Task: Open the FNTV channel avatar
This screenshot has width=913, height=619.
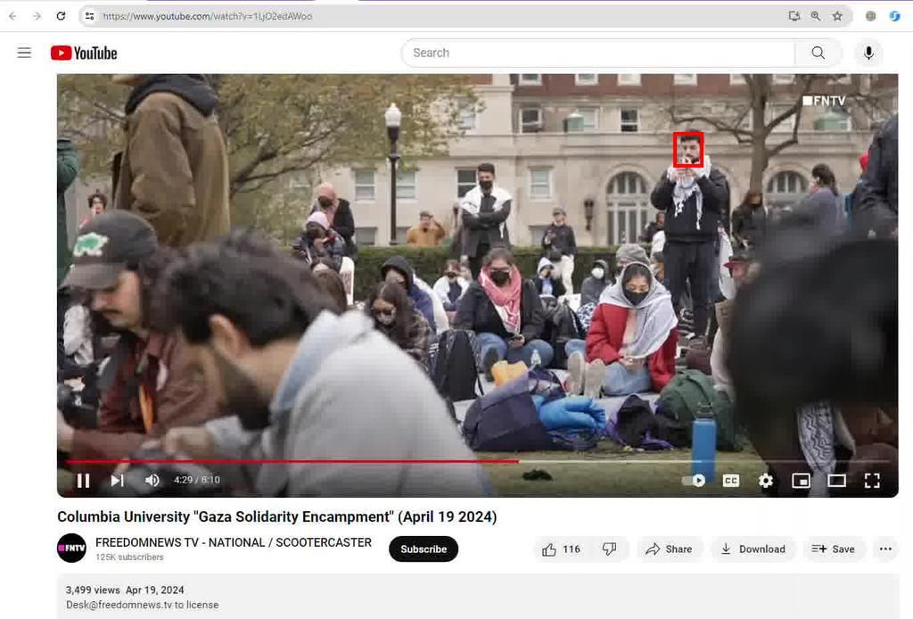Action: coord(72,548)
